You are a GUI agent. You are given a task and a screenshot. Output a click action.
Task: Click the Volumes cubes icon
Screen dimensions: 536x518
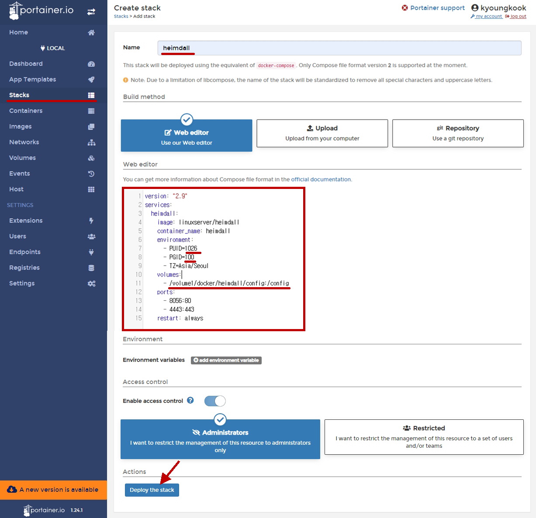(x=91, y=158)
